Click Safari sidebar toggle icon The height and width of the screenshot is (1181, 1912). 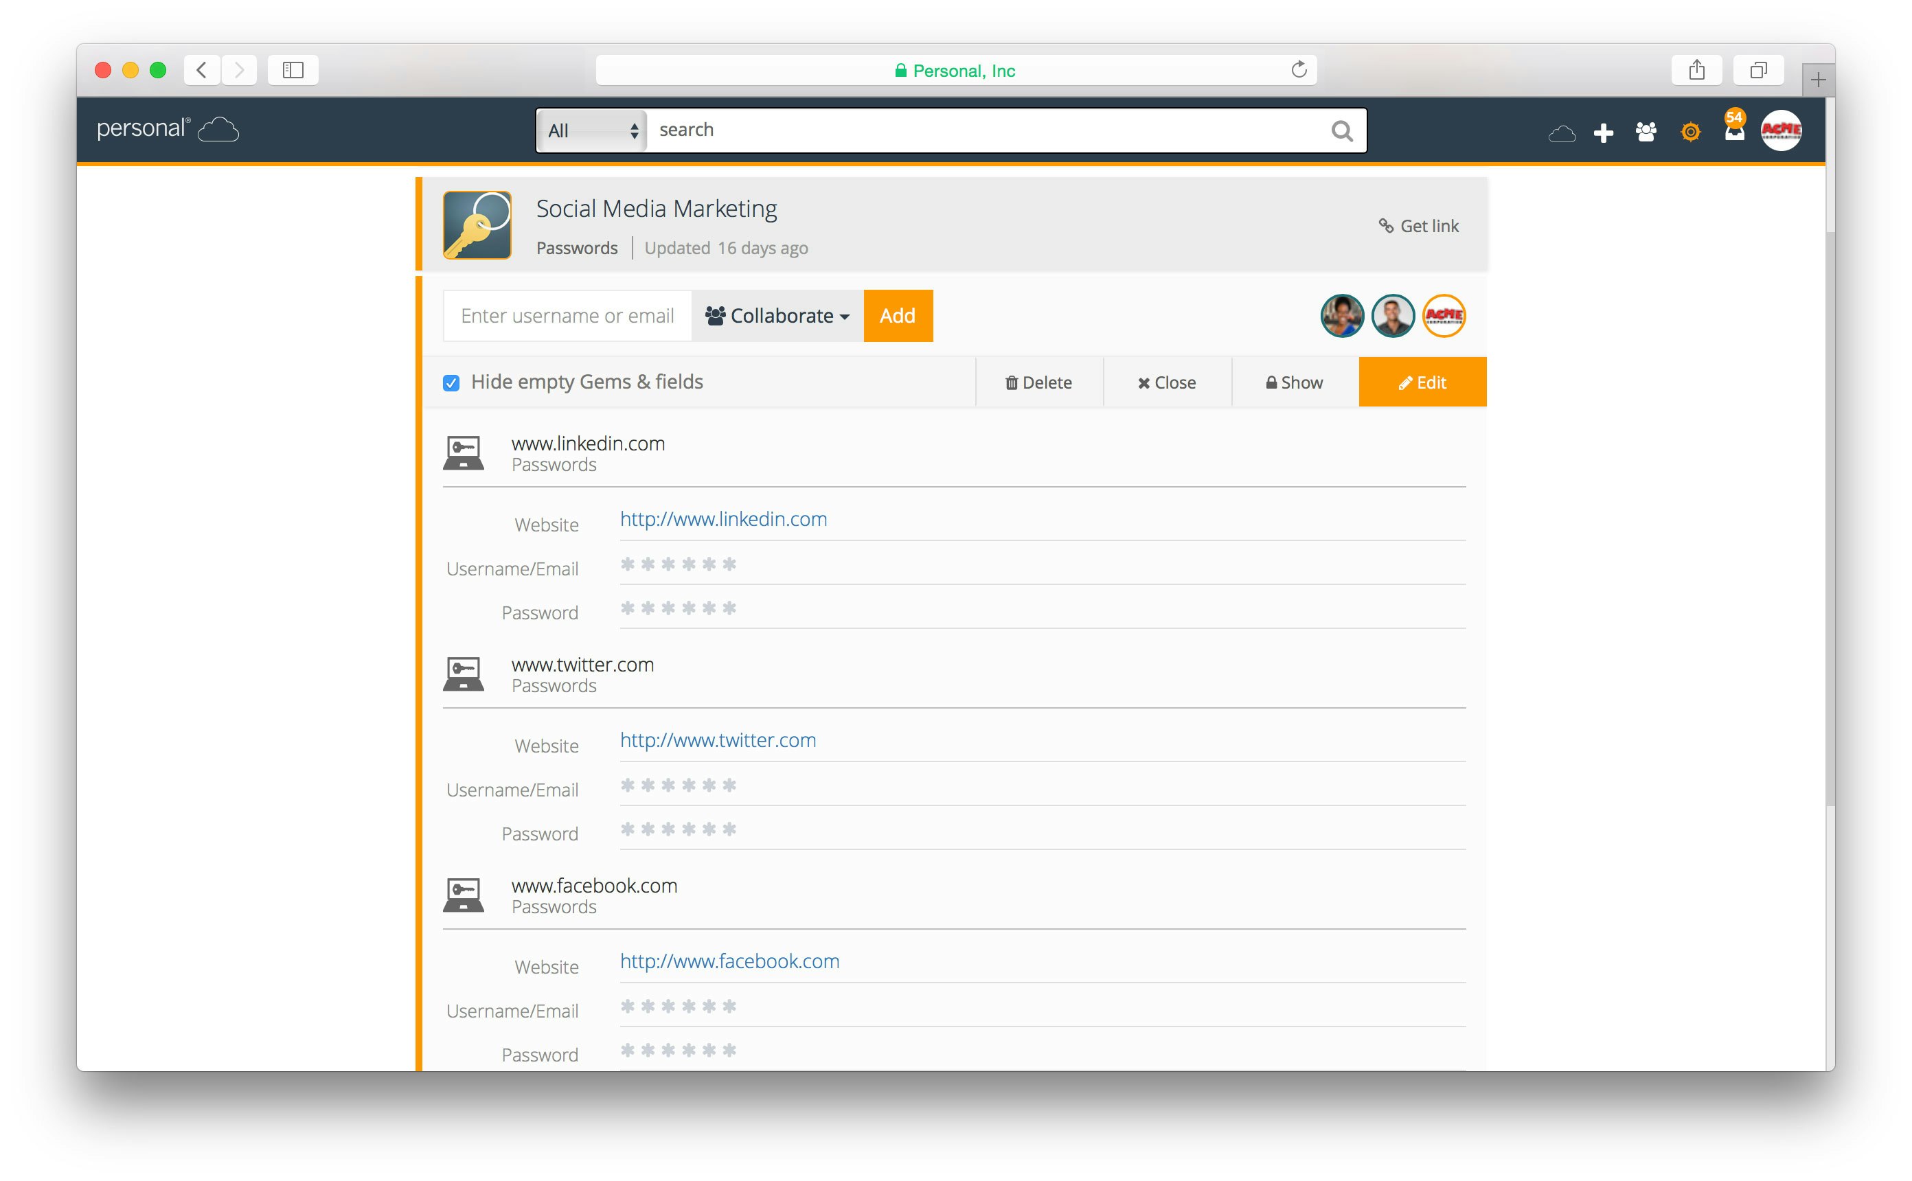point(293,70)
